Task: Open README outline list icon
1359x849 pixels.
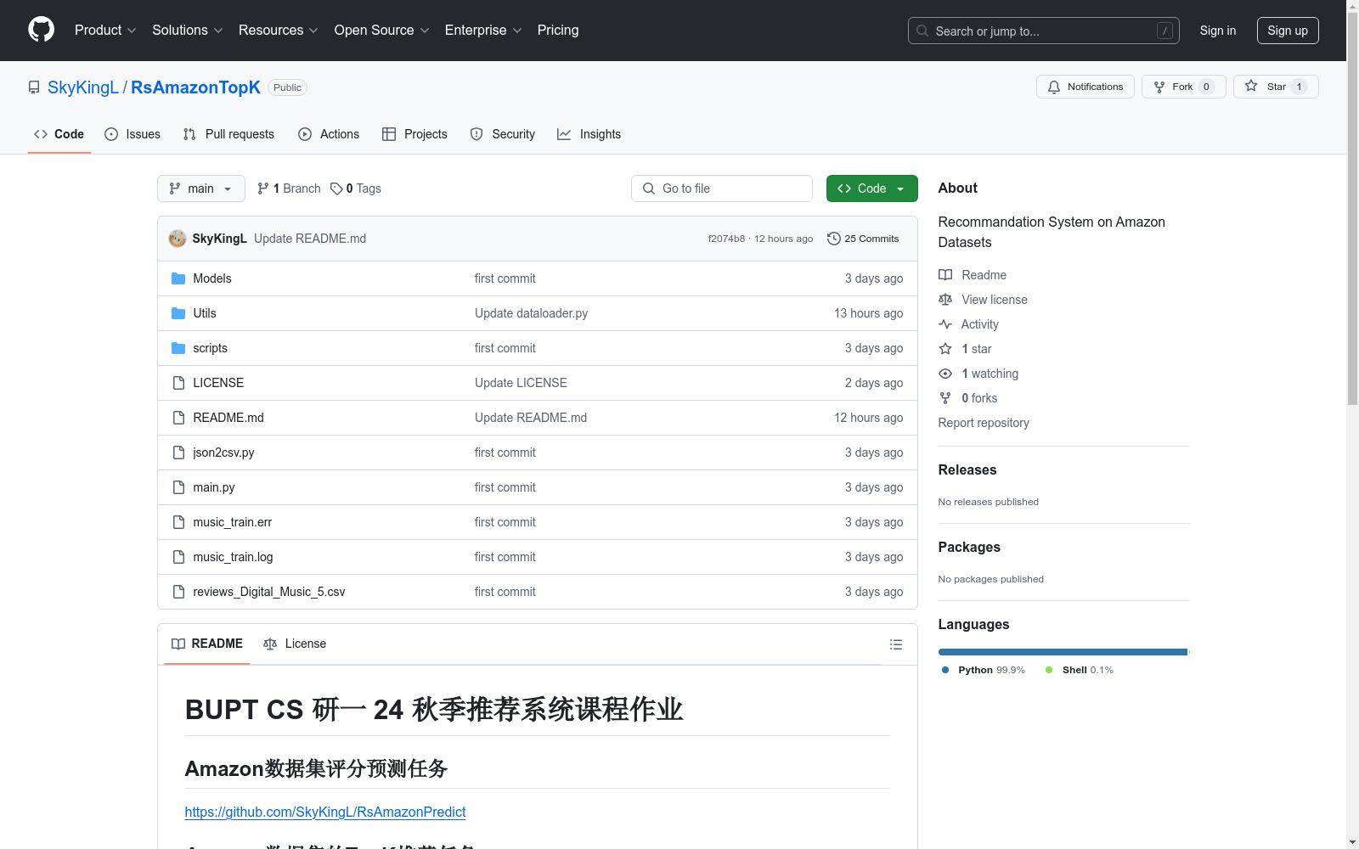Action: pos(895,644)
